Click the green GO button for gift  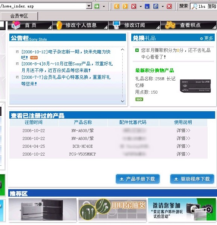pyautogui.click(x=139, y=99)
